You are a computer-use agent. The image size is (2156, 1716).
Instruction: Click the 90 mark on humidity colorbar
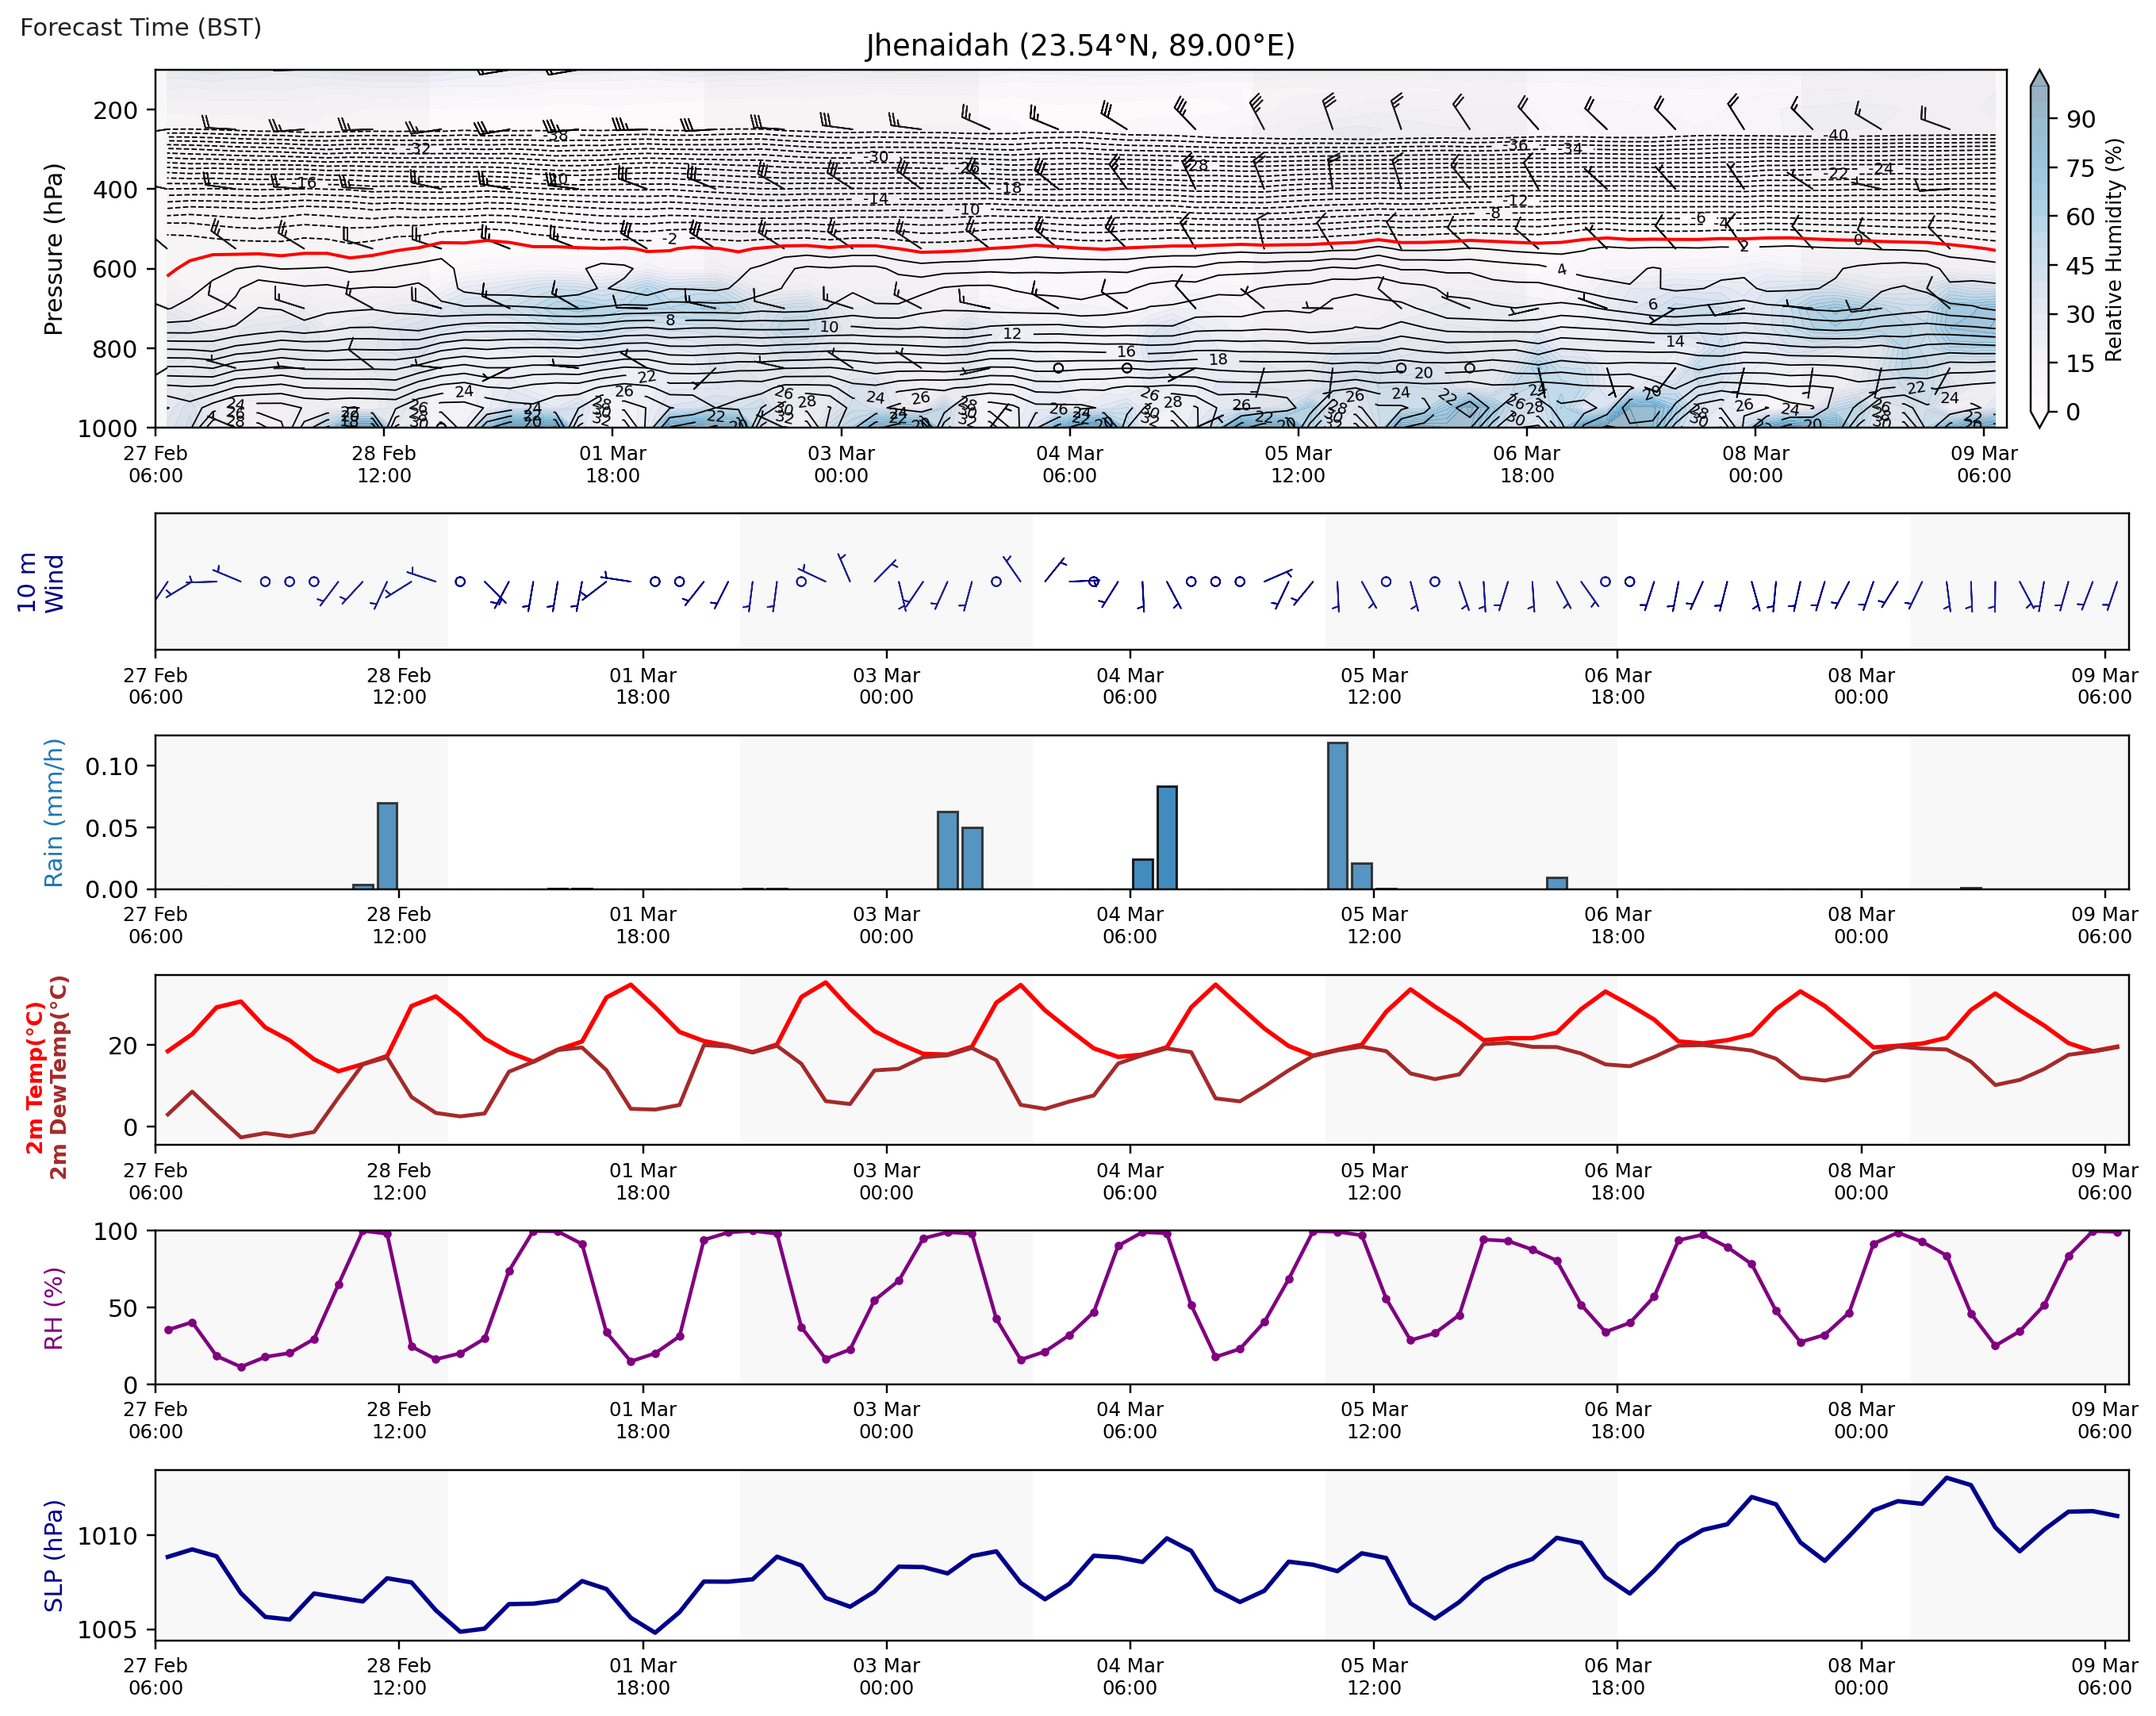coord(2081,119)
